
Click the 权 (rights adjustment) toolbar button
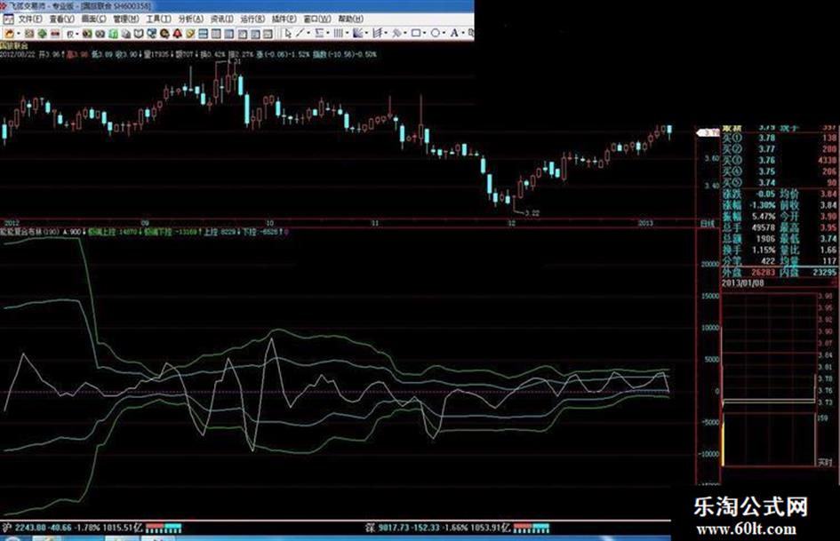click(x=70, y=34)
